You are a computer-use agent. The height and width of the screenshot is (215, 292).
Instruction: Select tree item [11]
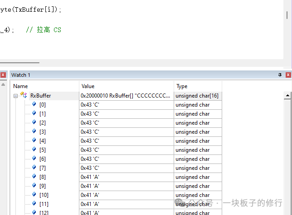click(44, 204)
